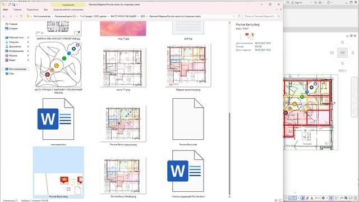Click TOP face of the AutoCAD ViewCube
Screen dimensions: 359x202
(x=342, y=53)
